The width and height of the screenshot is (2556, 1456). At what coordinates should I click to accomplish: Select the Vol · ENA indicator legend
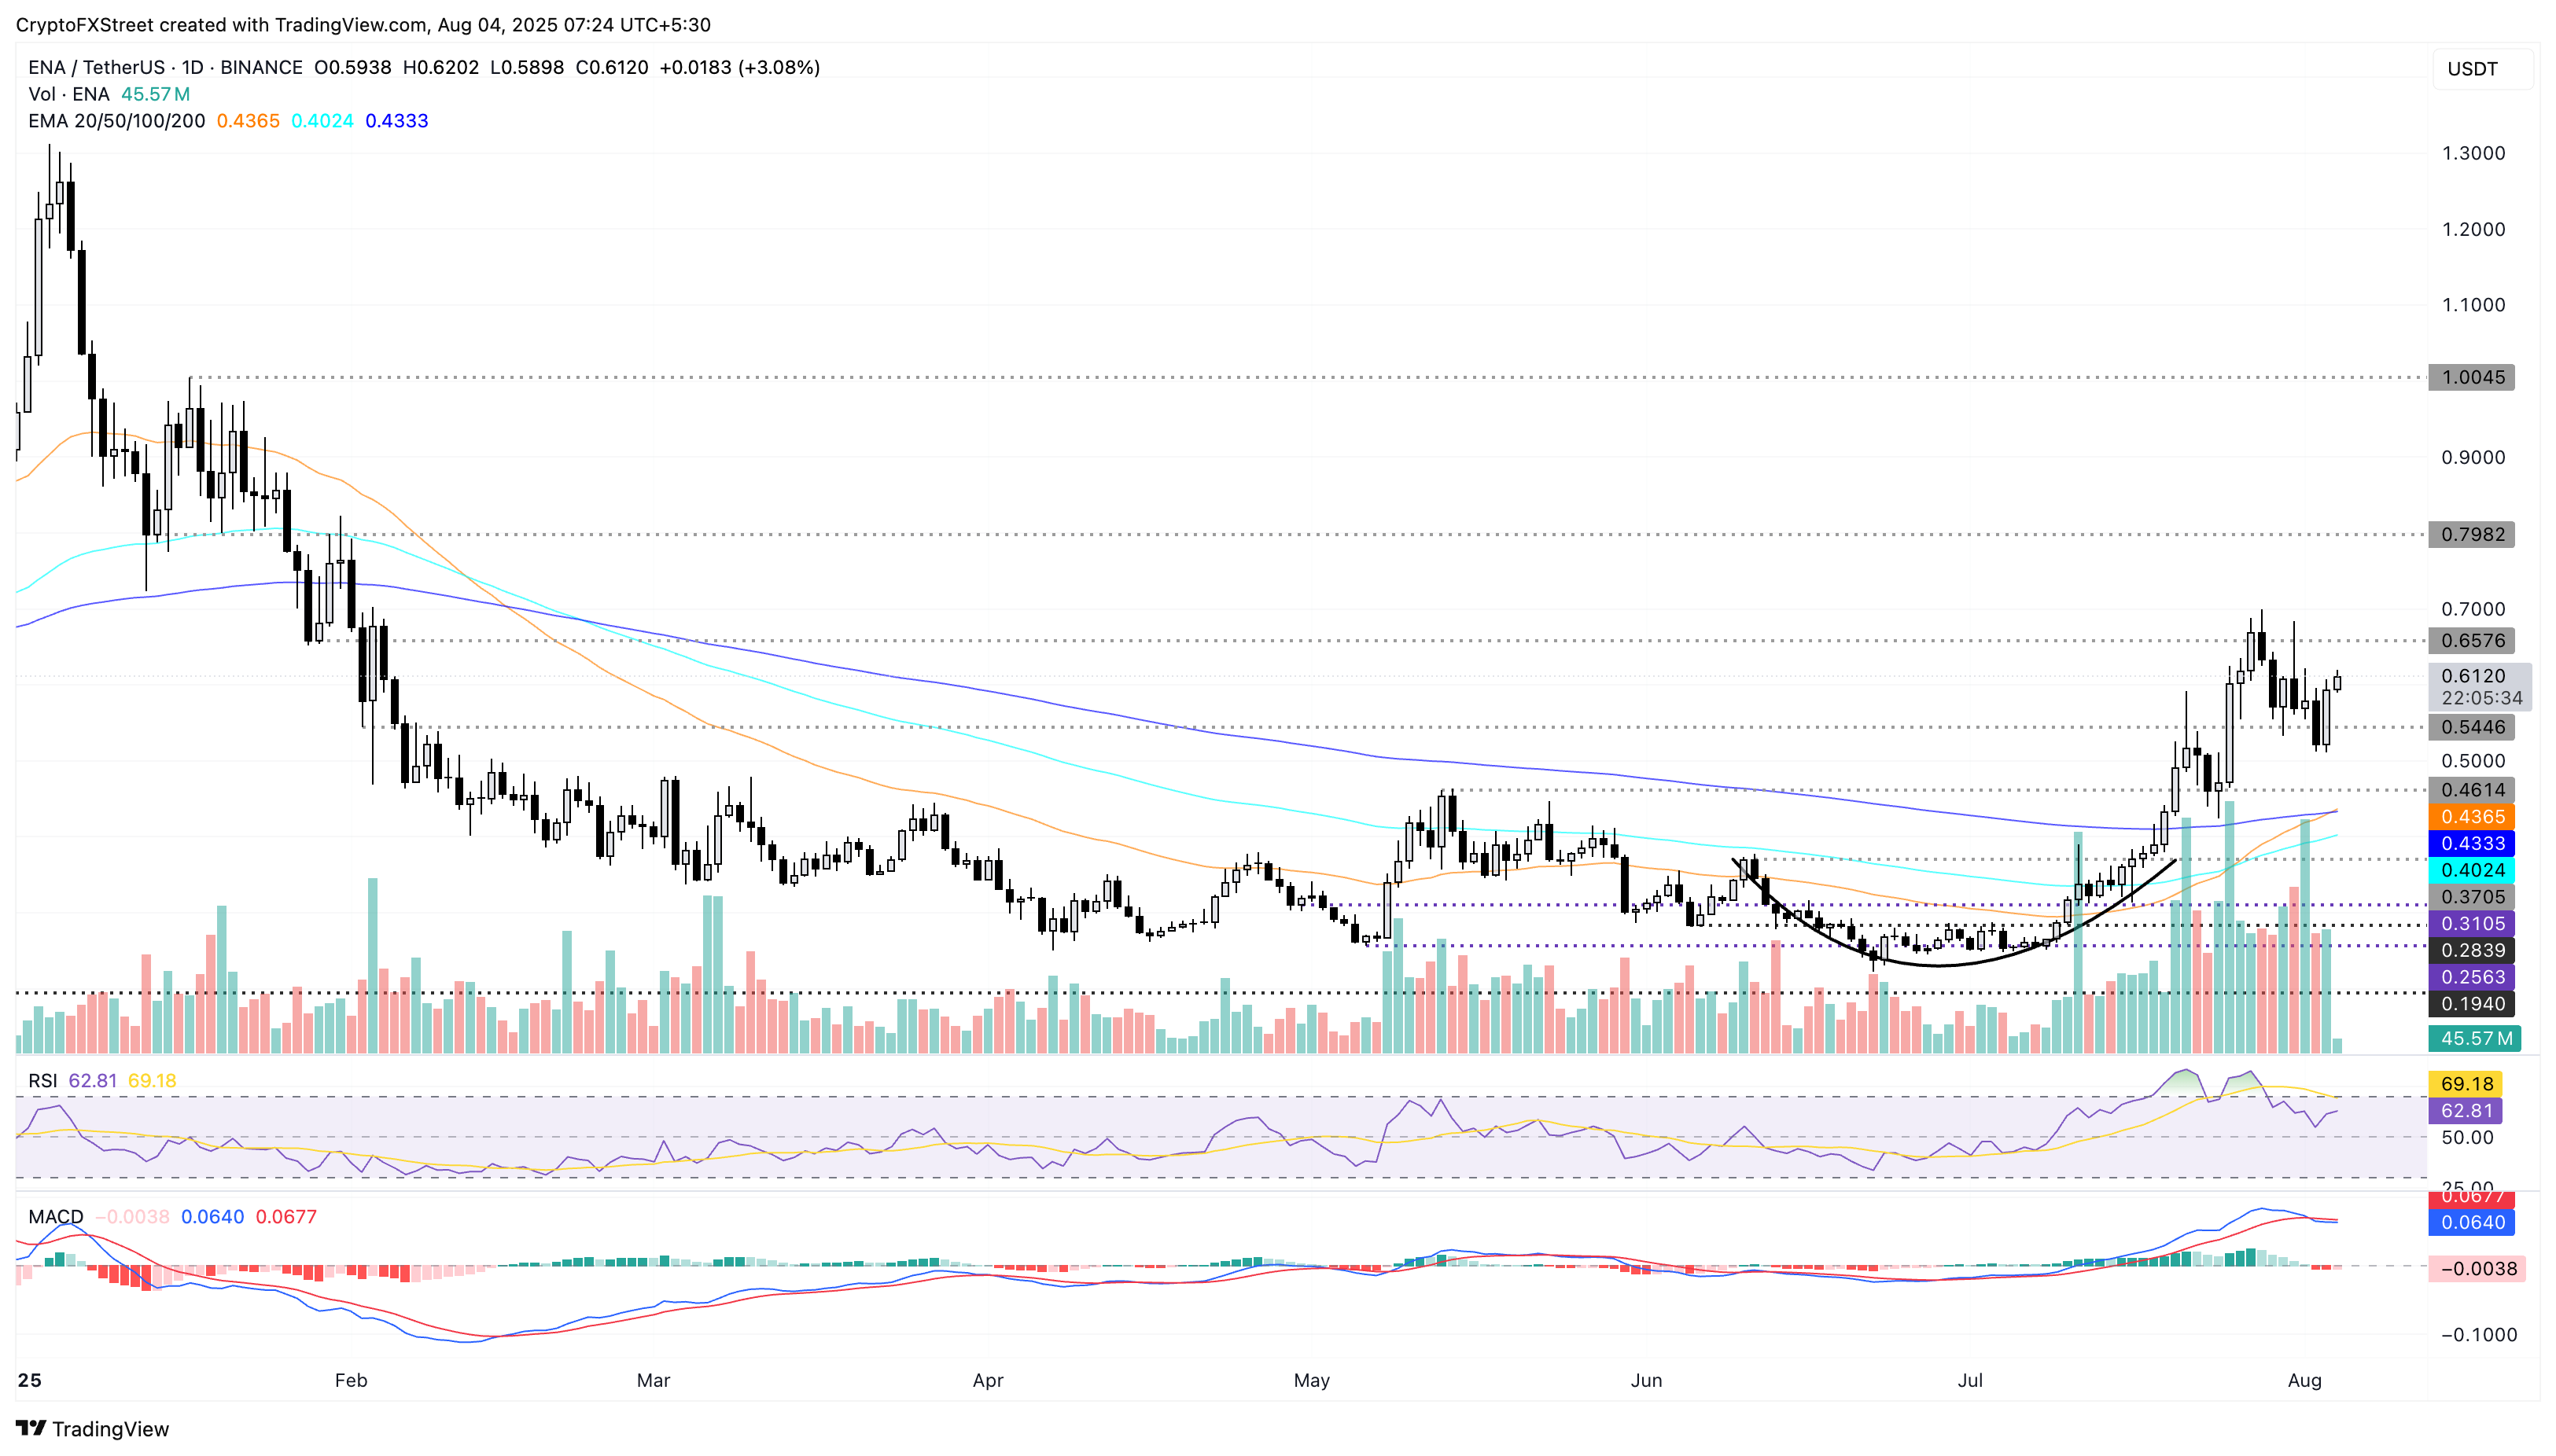point(68,94)
